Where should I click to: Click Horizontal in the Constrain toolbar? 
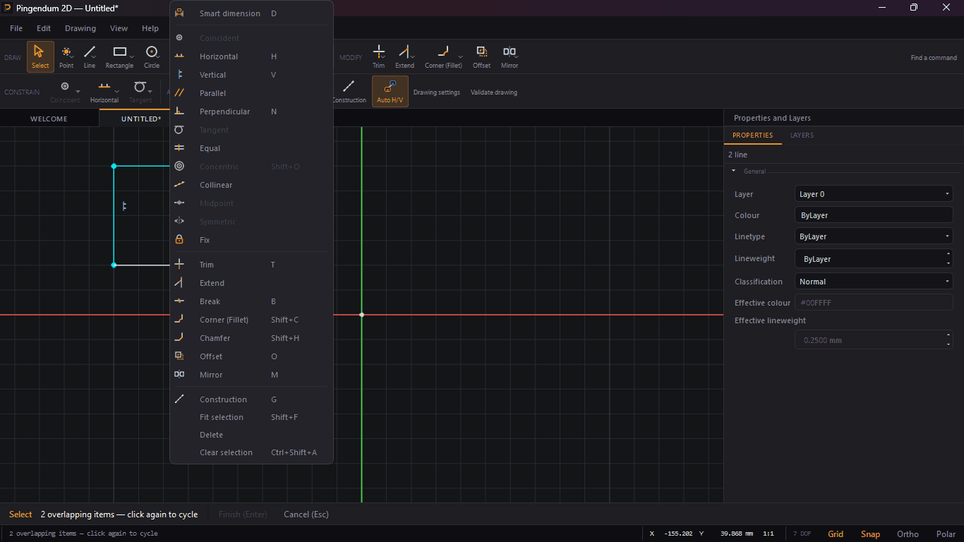click(x=104, y=92)
